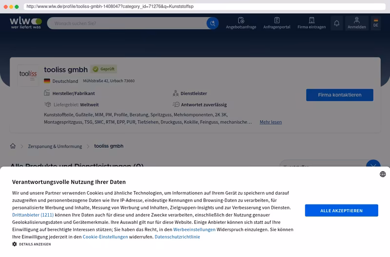This screenshot has width=390, height=257.
Task: Click the Anmelden user icon
Action: pyautogui.click(x=357, y=20)
